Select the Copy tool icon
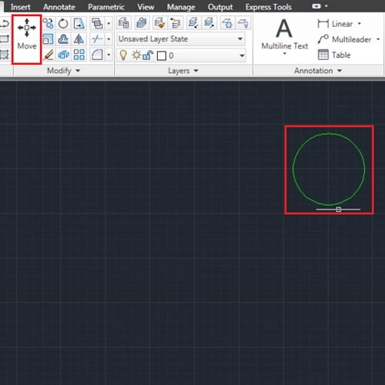 click(x=48, y=24)
